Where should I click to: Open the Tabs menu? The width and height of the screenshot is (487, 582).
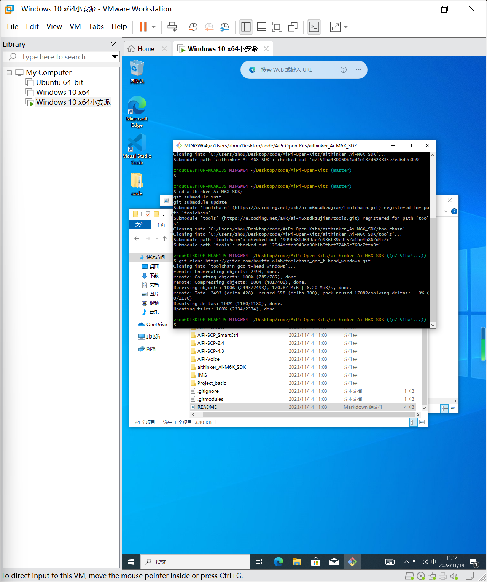96,26
